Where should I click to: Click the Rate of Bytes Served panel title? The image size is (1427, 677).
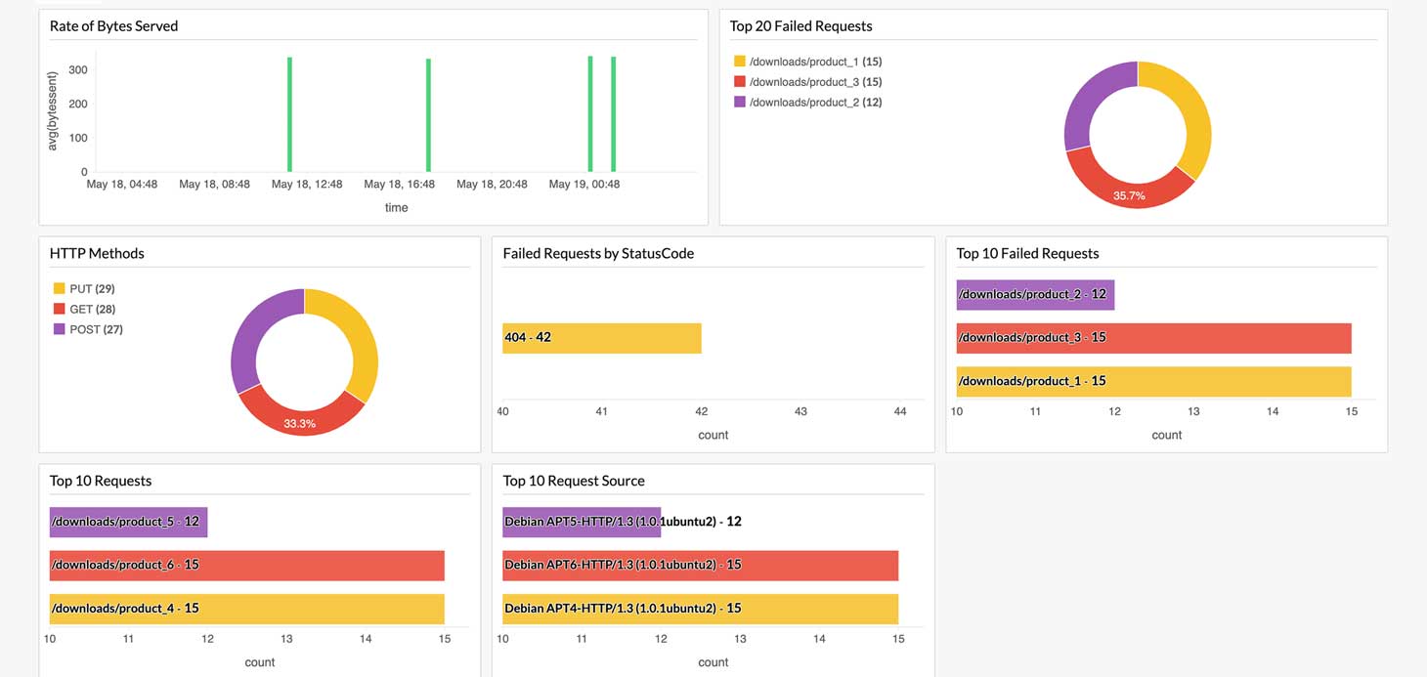[113, 25]
